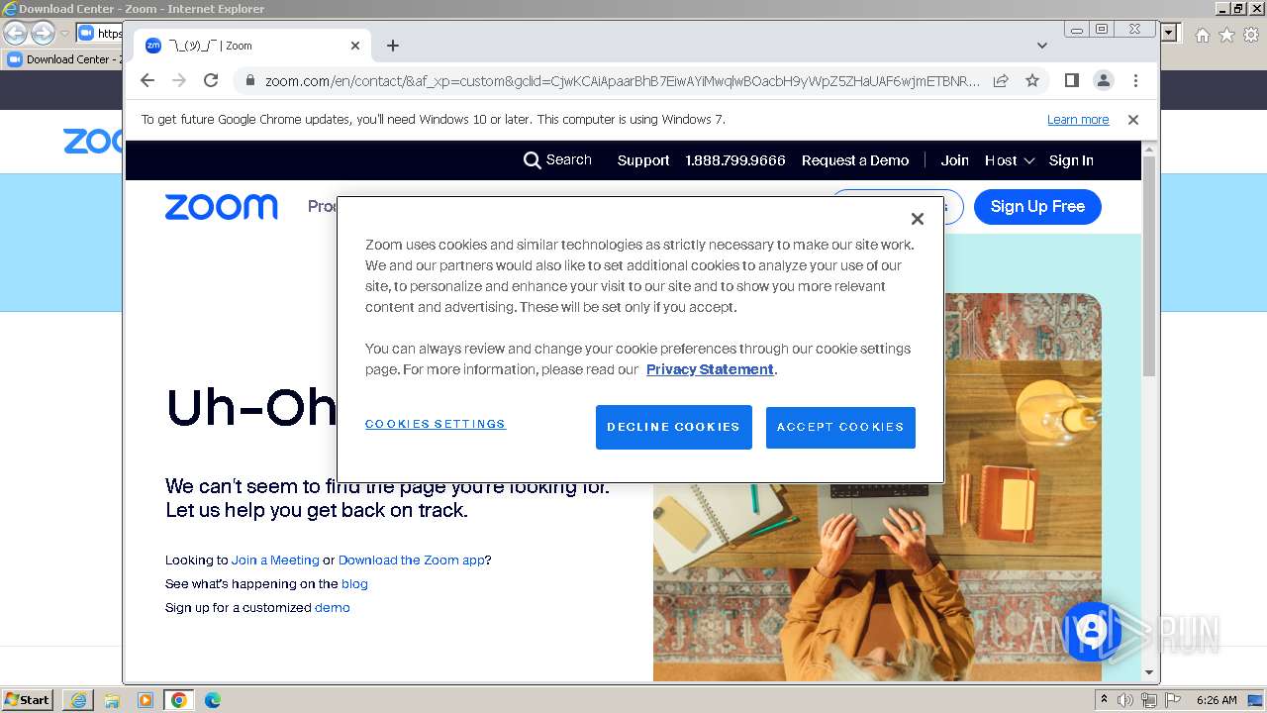Image resolution: width=1267 pixels, height=713 pixels.
Task: Open the Windows Start menu
Action: [x=27, y=700]
